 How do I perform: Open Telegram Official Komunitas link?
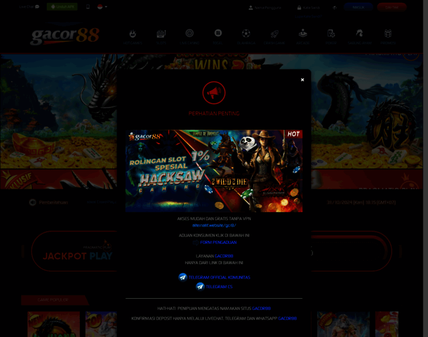219,277
